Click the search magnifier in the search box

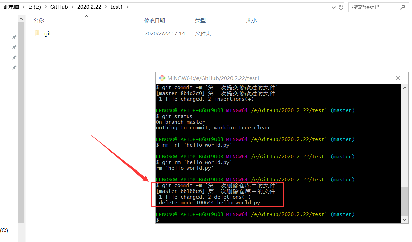tap(402, 7)
